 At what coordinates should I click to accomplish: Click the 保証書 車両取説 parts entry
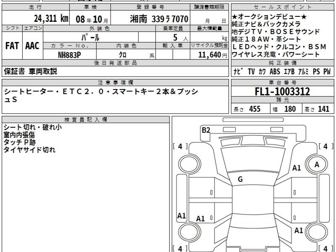[x=31, y=72]
